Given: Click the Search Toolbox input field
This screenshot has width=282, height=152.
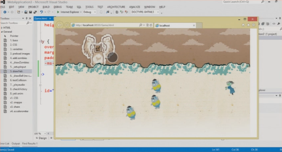Looking at the screenshot, I should point(13,23).
